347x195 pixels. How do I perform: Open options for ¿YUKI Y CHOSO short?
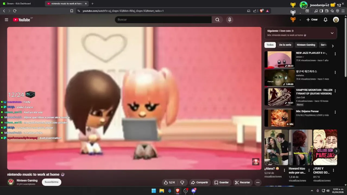click(333, 170)
